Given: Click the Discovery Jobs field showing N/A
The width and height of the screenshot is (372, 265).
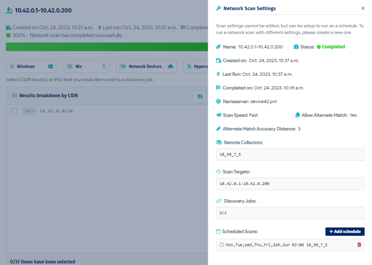Looking at the screenshot, I should pos(290,213).
